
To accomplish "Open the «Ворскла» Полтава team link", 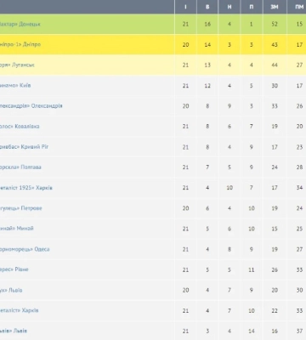I will pos(20,167).
